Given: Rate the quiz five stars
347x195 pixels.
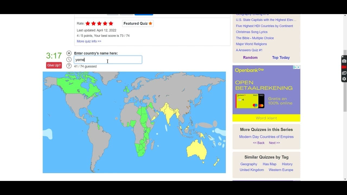Looking at the screenshot, I should click(x=111, y=24).
